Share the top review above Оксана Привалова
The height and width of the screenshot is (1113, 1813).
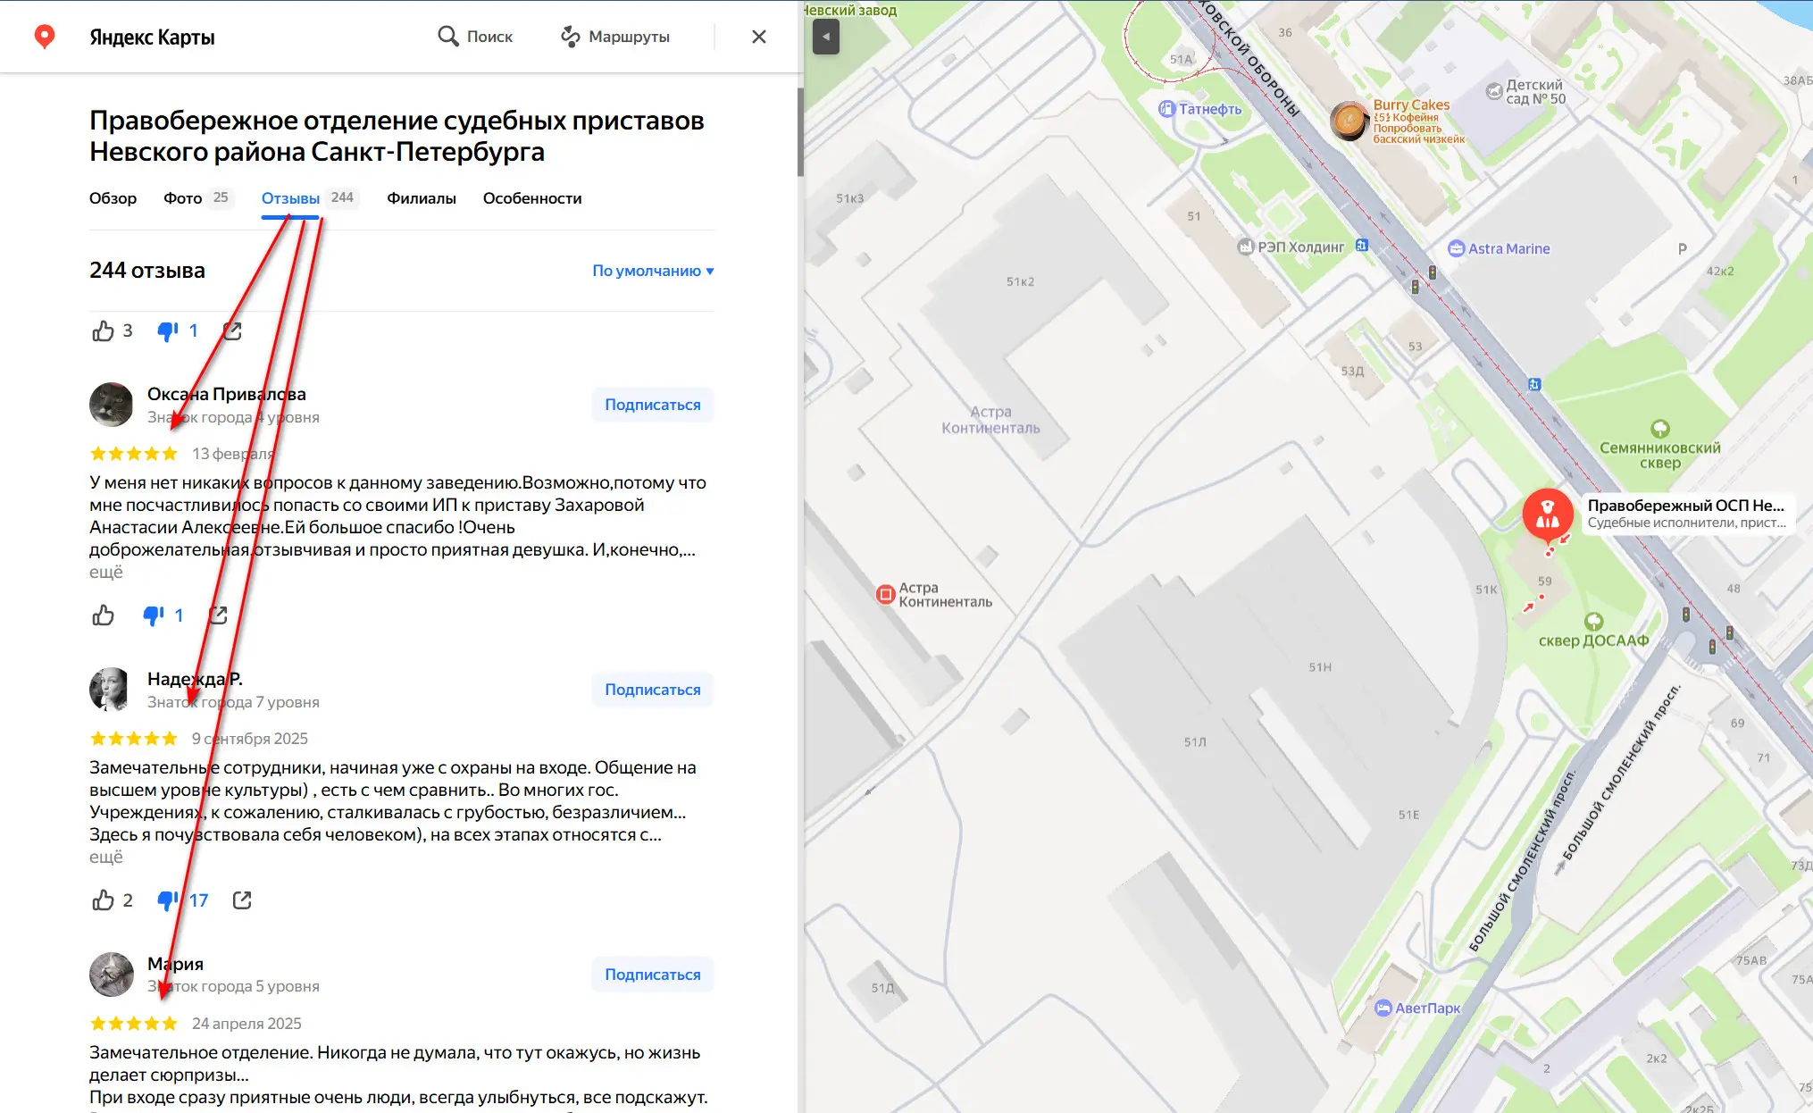pos(232,331)
